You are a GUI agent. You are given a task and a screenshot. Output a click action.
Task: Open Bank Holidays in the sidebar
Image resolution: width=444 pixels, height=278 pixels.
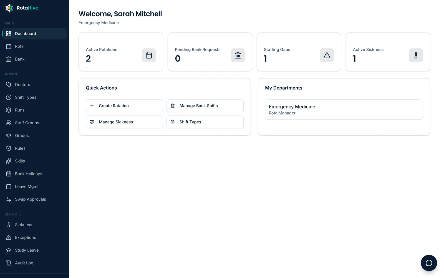tap(34, 174)
